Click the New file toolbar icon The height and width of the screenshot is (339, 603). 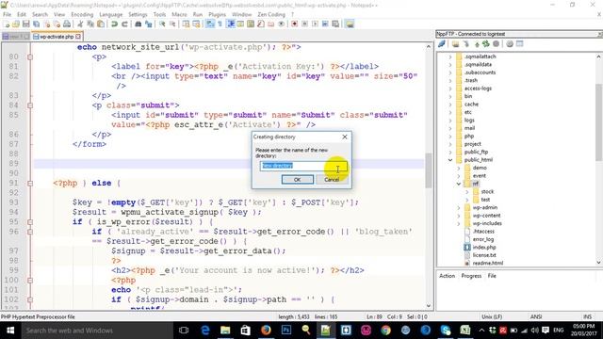7,24
